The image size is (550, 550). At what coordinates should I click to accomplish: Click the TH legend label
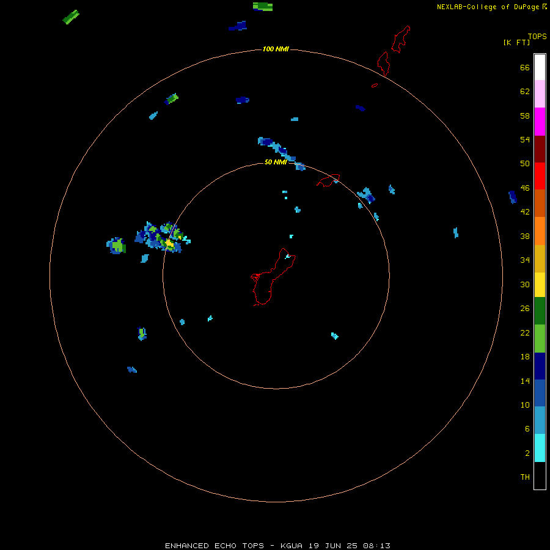[x=525, y=477]
